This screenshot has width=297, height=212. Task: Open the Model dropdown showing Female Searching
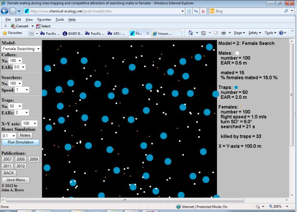(x=21, y=49)
